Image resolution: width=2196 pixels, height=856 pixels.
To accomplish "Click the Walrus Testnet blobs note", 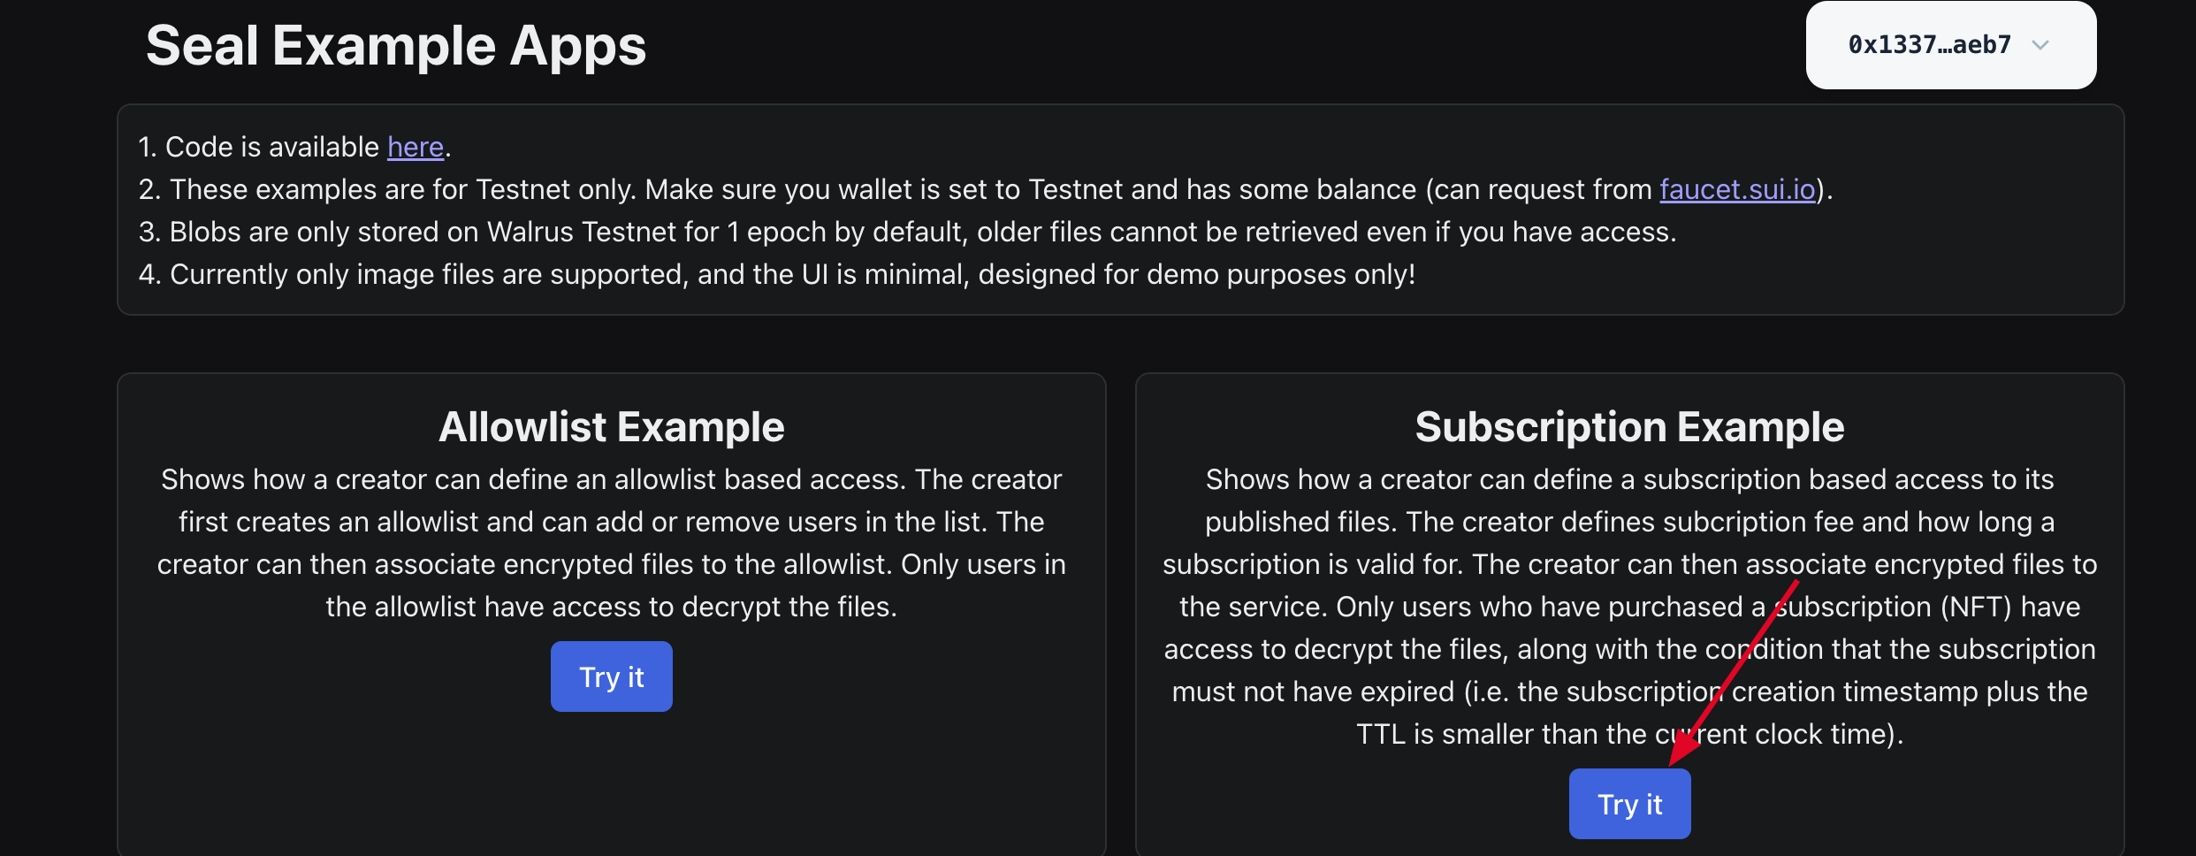I will [906, 232].
